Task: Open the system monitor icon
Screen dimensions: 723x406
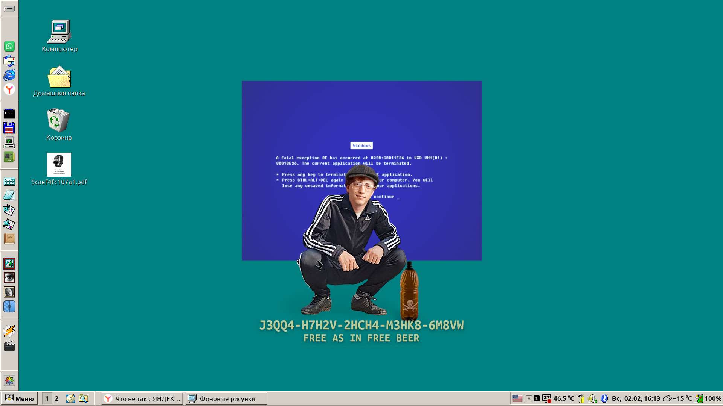Action: click(9, 142)
